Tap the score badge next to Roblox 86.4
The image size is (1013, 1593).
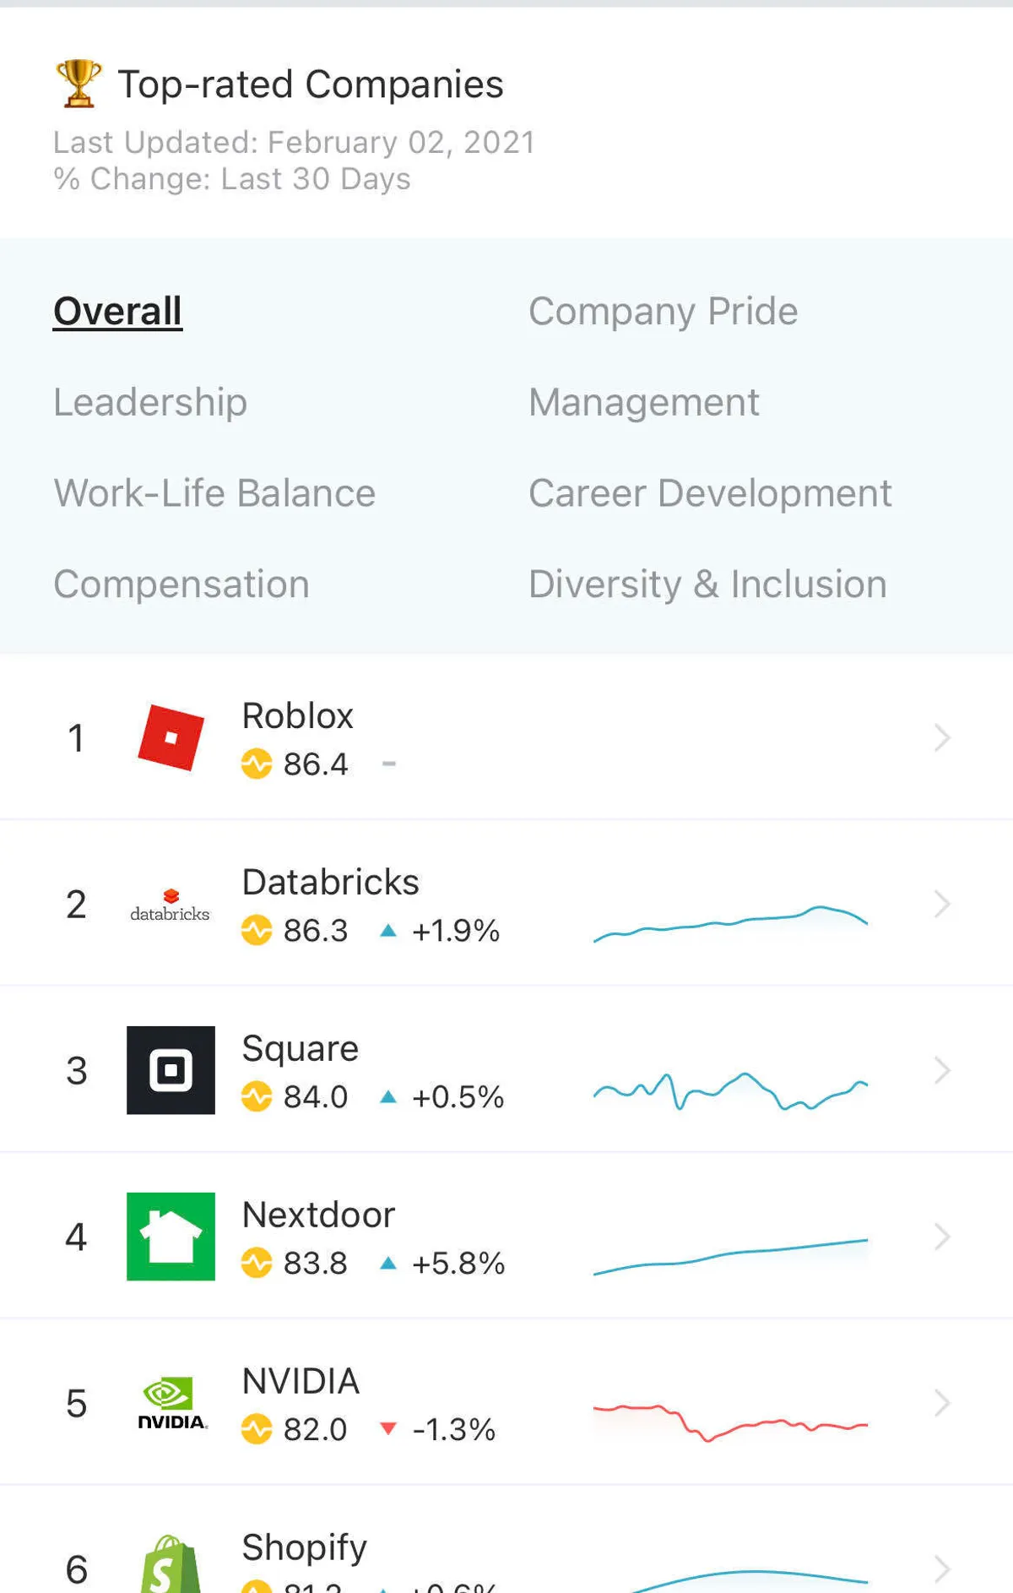tap(257, 764)
